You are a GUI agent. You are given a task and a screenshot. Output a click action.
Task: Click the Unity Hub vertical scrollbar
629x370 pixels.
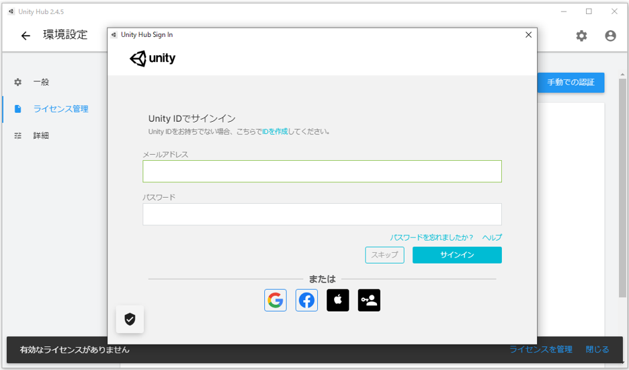tap(622, 188)
